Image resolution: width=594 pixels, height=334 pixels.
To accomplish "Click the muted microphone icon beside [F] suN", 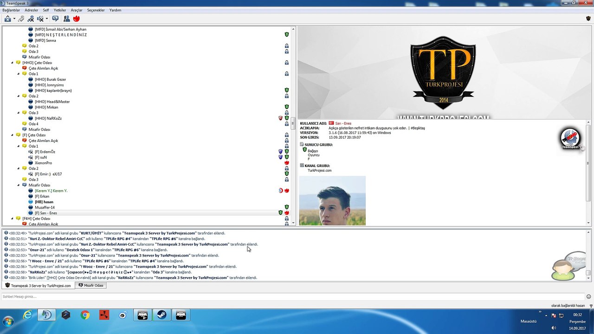I will [x=31, y=157].
